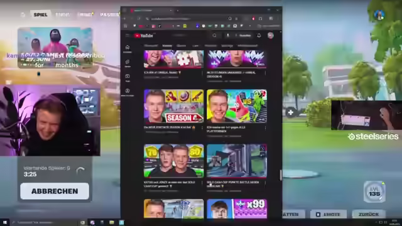402x226 pixels.
Task: Open the Shorts icon in YouTube sidebar
Action: pyautogui.click(x=127, y=63)
